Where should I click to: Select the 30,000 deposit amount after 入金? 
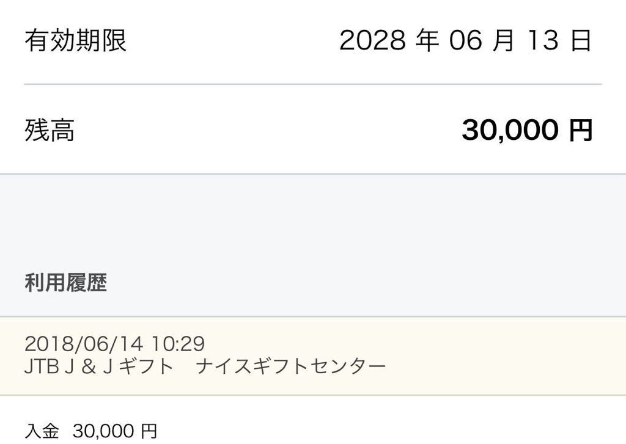pos(104,432)
